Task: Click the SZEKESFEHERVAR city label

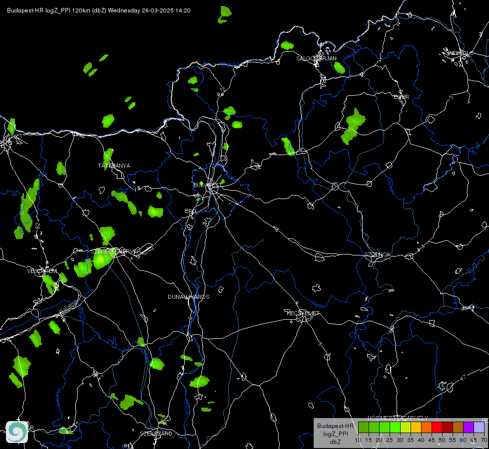Action: pyautogui.click(x=116, y=251)
